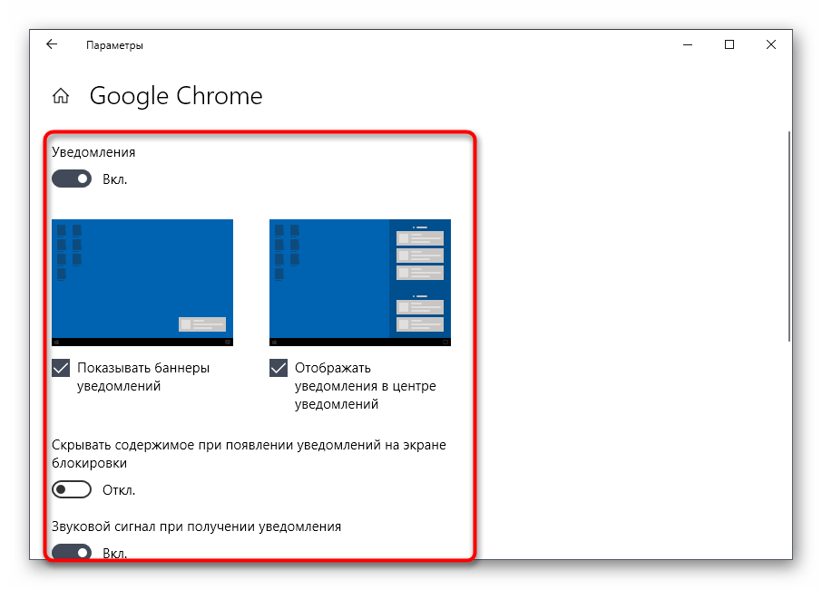Close the Параметры window
This screenshot has width=822, height=589.
click(770, 45)
